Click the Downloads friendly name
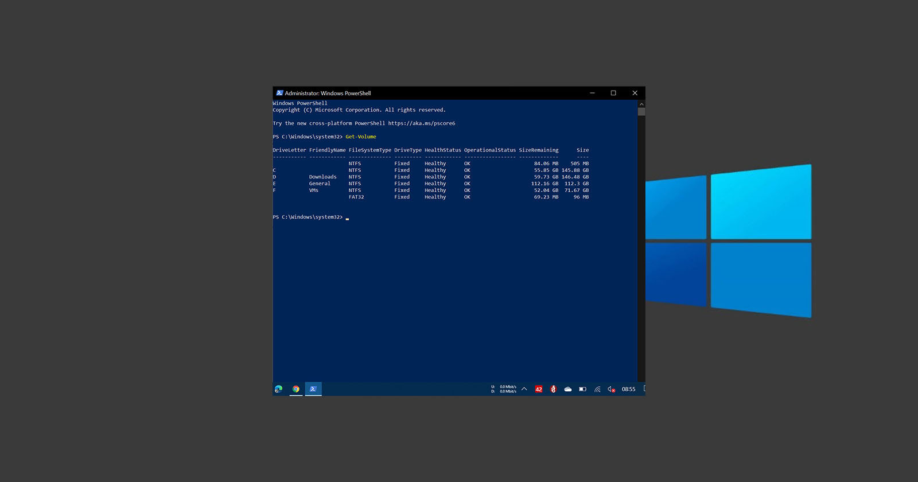 click(323, 177)
